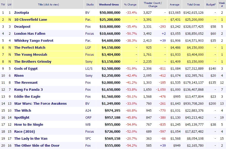The width and height of the screenshot is (226, 149).
Task: Select the $25,200,000 weekend gross of 10 Cloverfield Lane
Action: 110,19
